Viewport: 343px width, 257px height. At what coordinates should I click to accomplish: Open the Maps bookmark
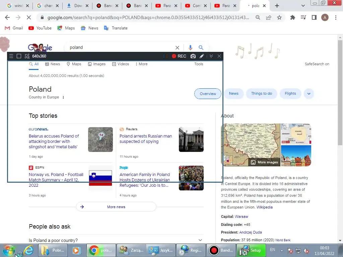[x=66, y=28]
